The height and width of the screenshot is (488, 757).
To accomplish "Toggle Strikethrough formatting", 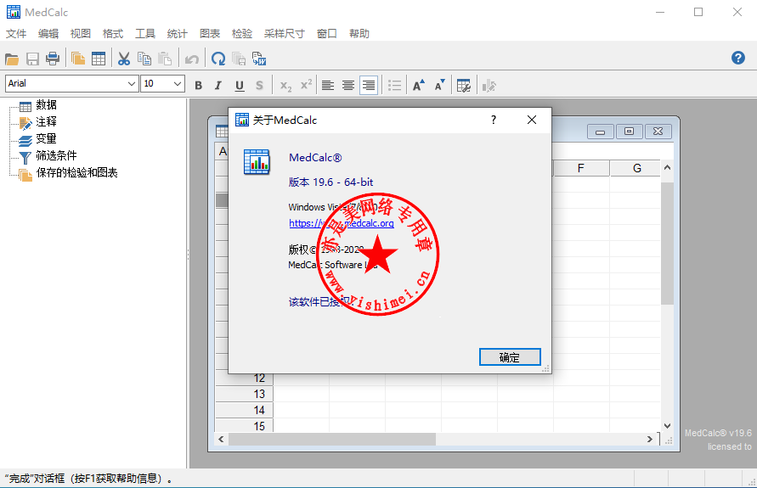I will [259, 86].
